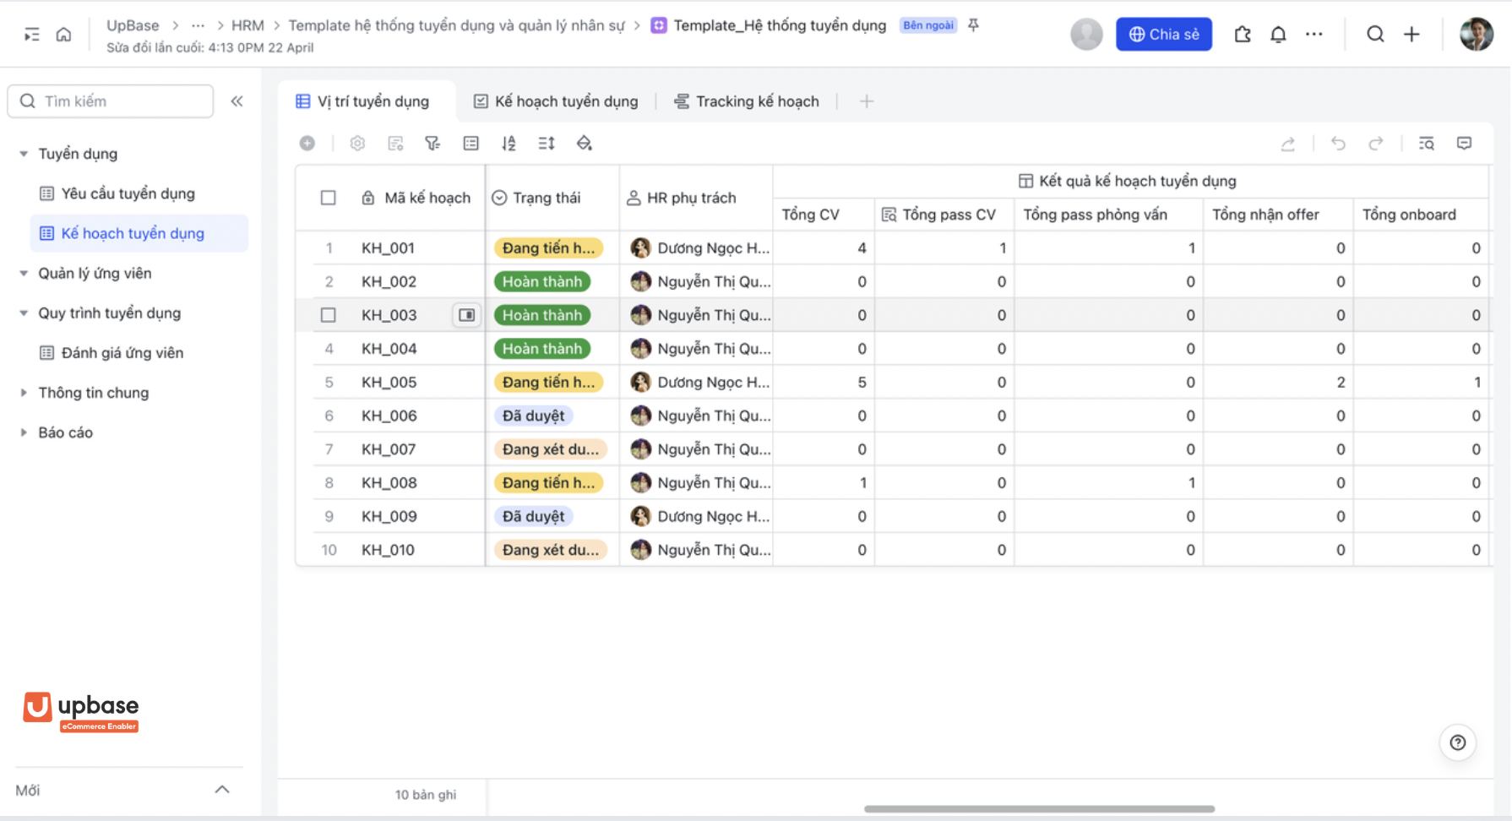
Task: Click the horizontal scrollbar below the table
Action: click(1039, 808)
